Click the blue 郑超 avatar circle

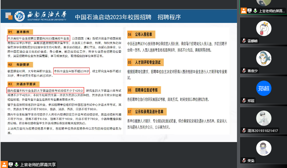coord(264,88)
